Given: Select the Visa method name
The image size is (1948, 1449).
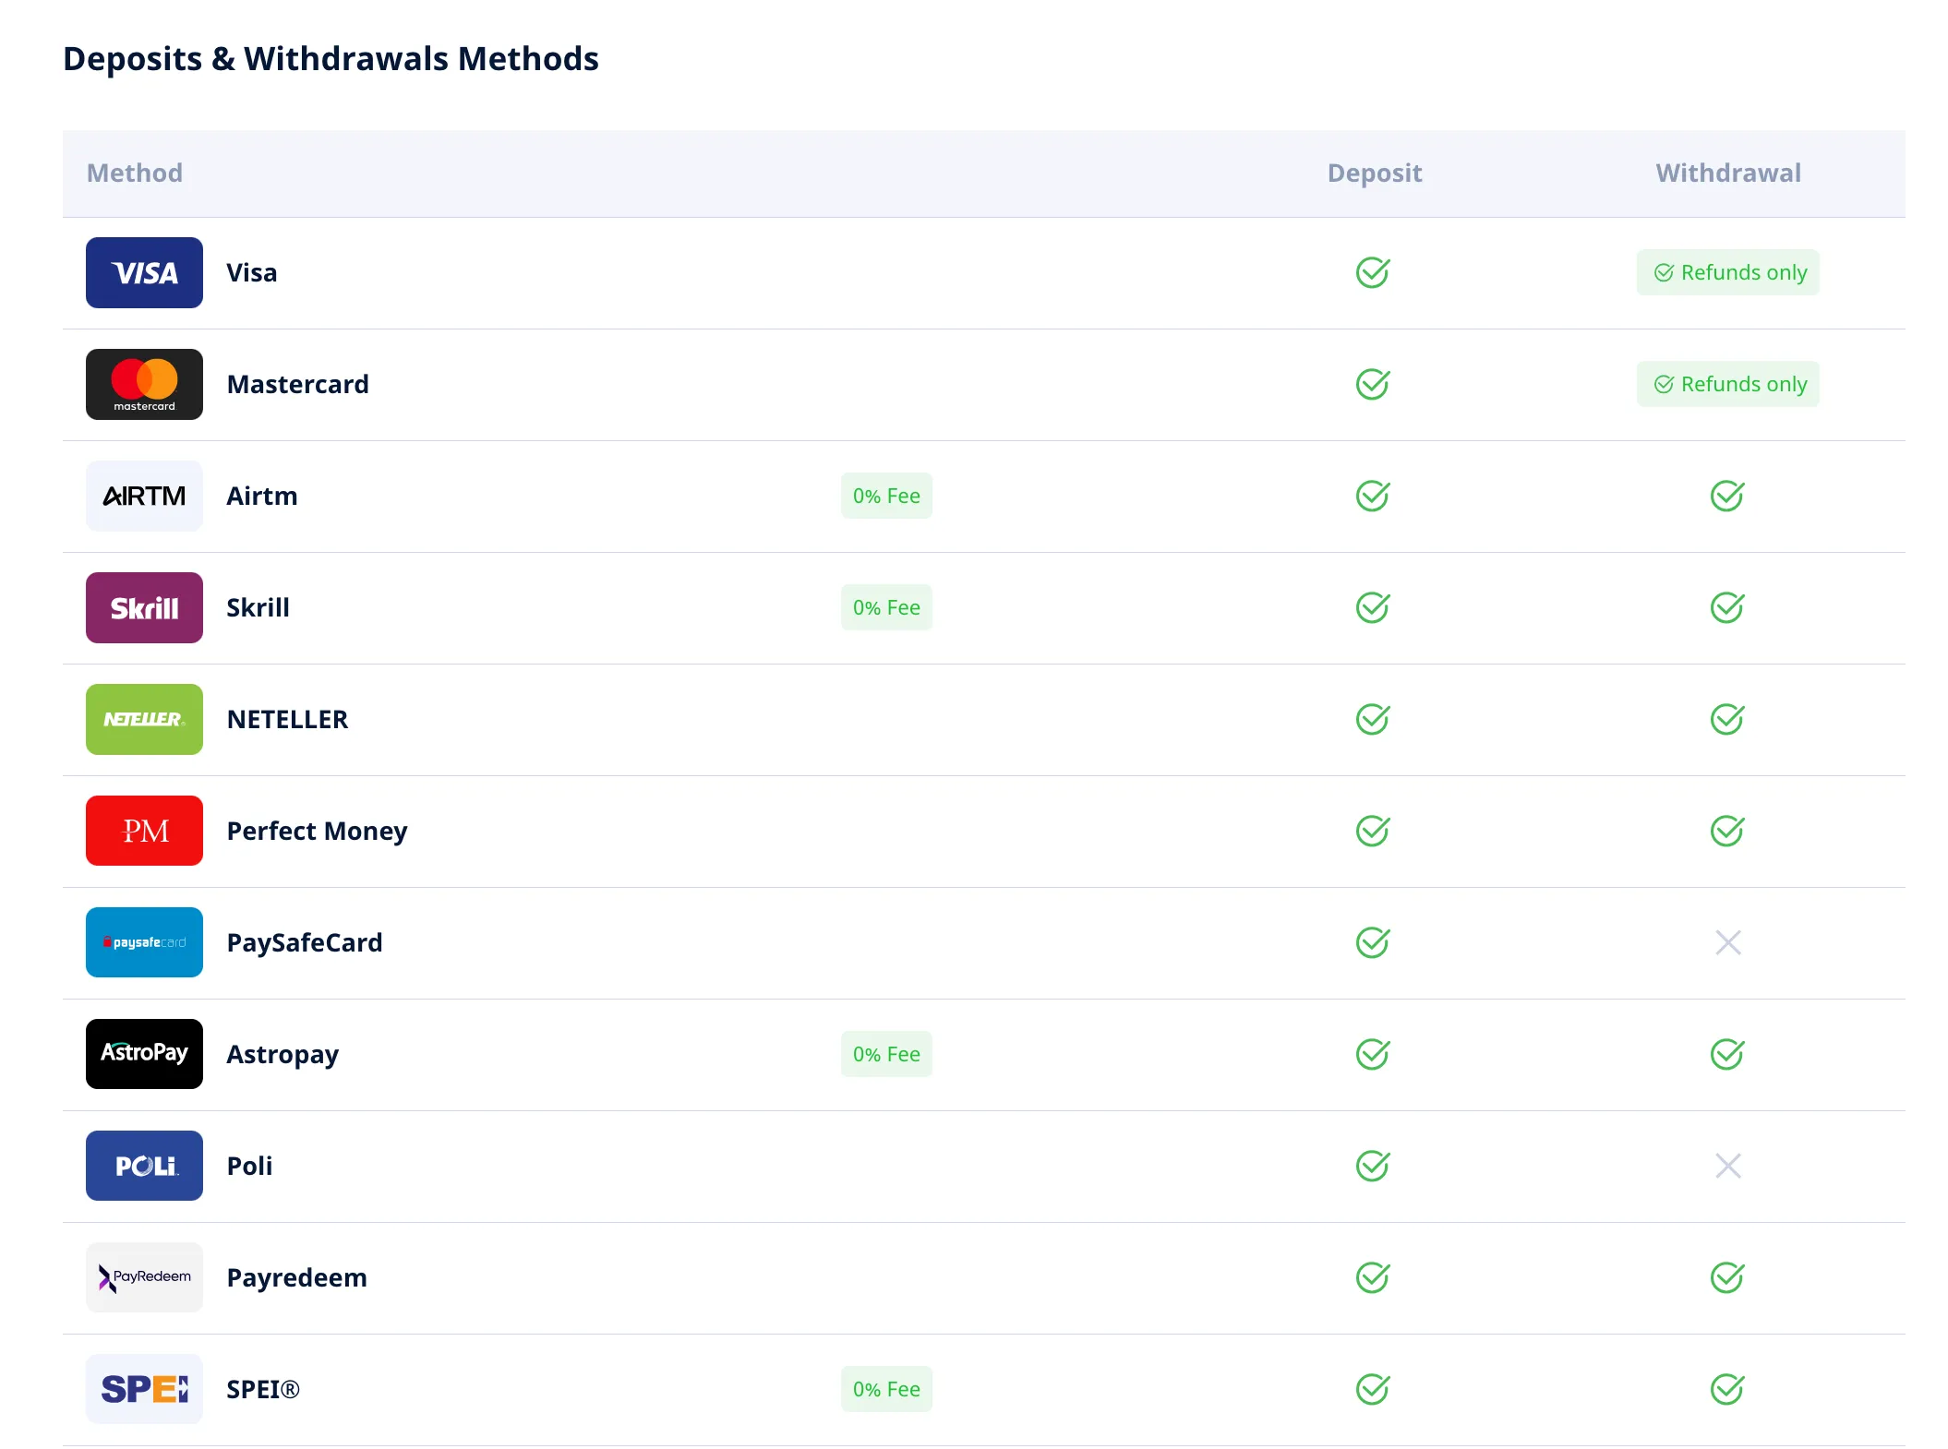Looking at the screenshot, I should point(252,272).
